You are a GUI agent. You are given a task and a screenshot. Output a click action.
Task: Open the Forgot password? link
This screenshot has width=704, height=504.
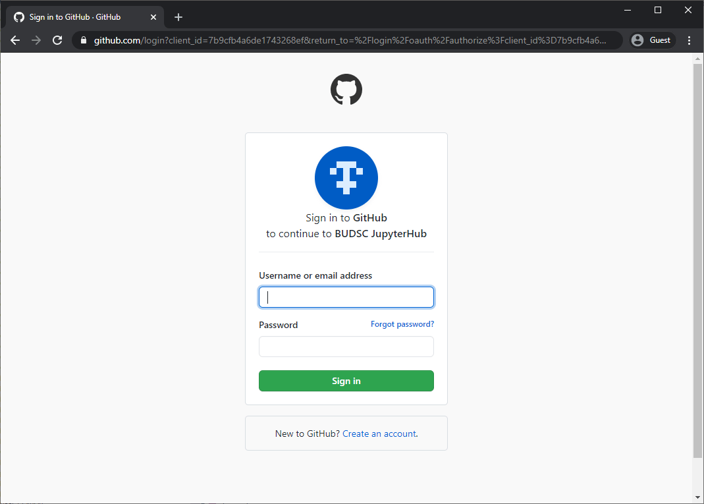click(x=402, y=324)
